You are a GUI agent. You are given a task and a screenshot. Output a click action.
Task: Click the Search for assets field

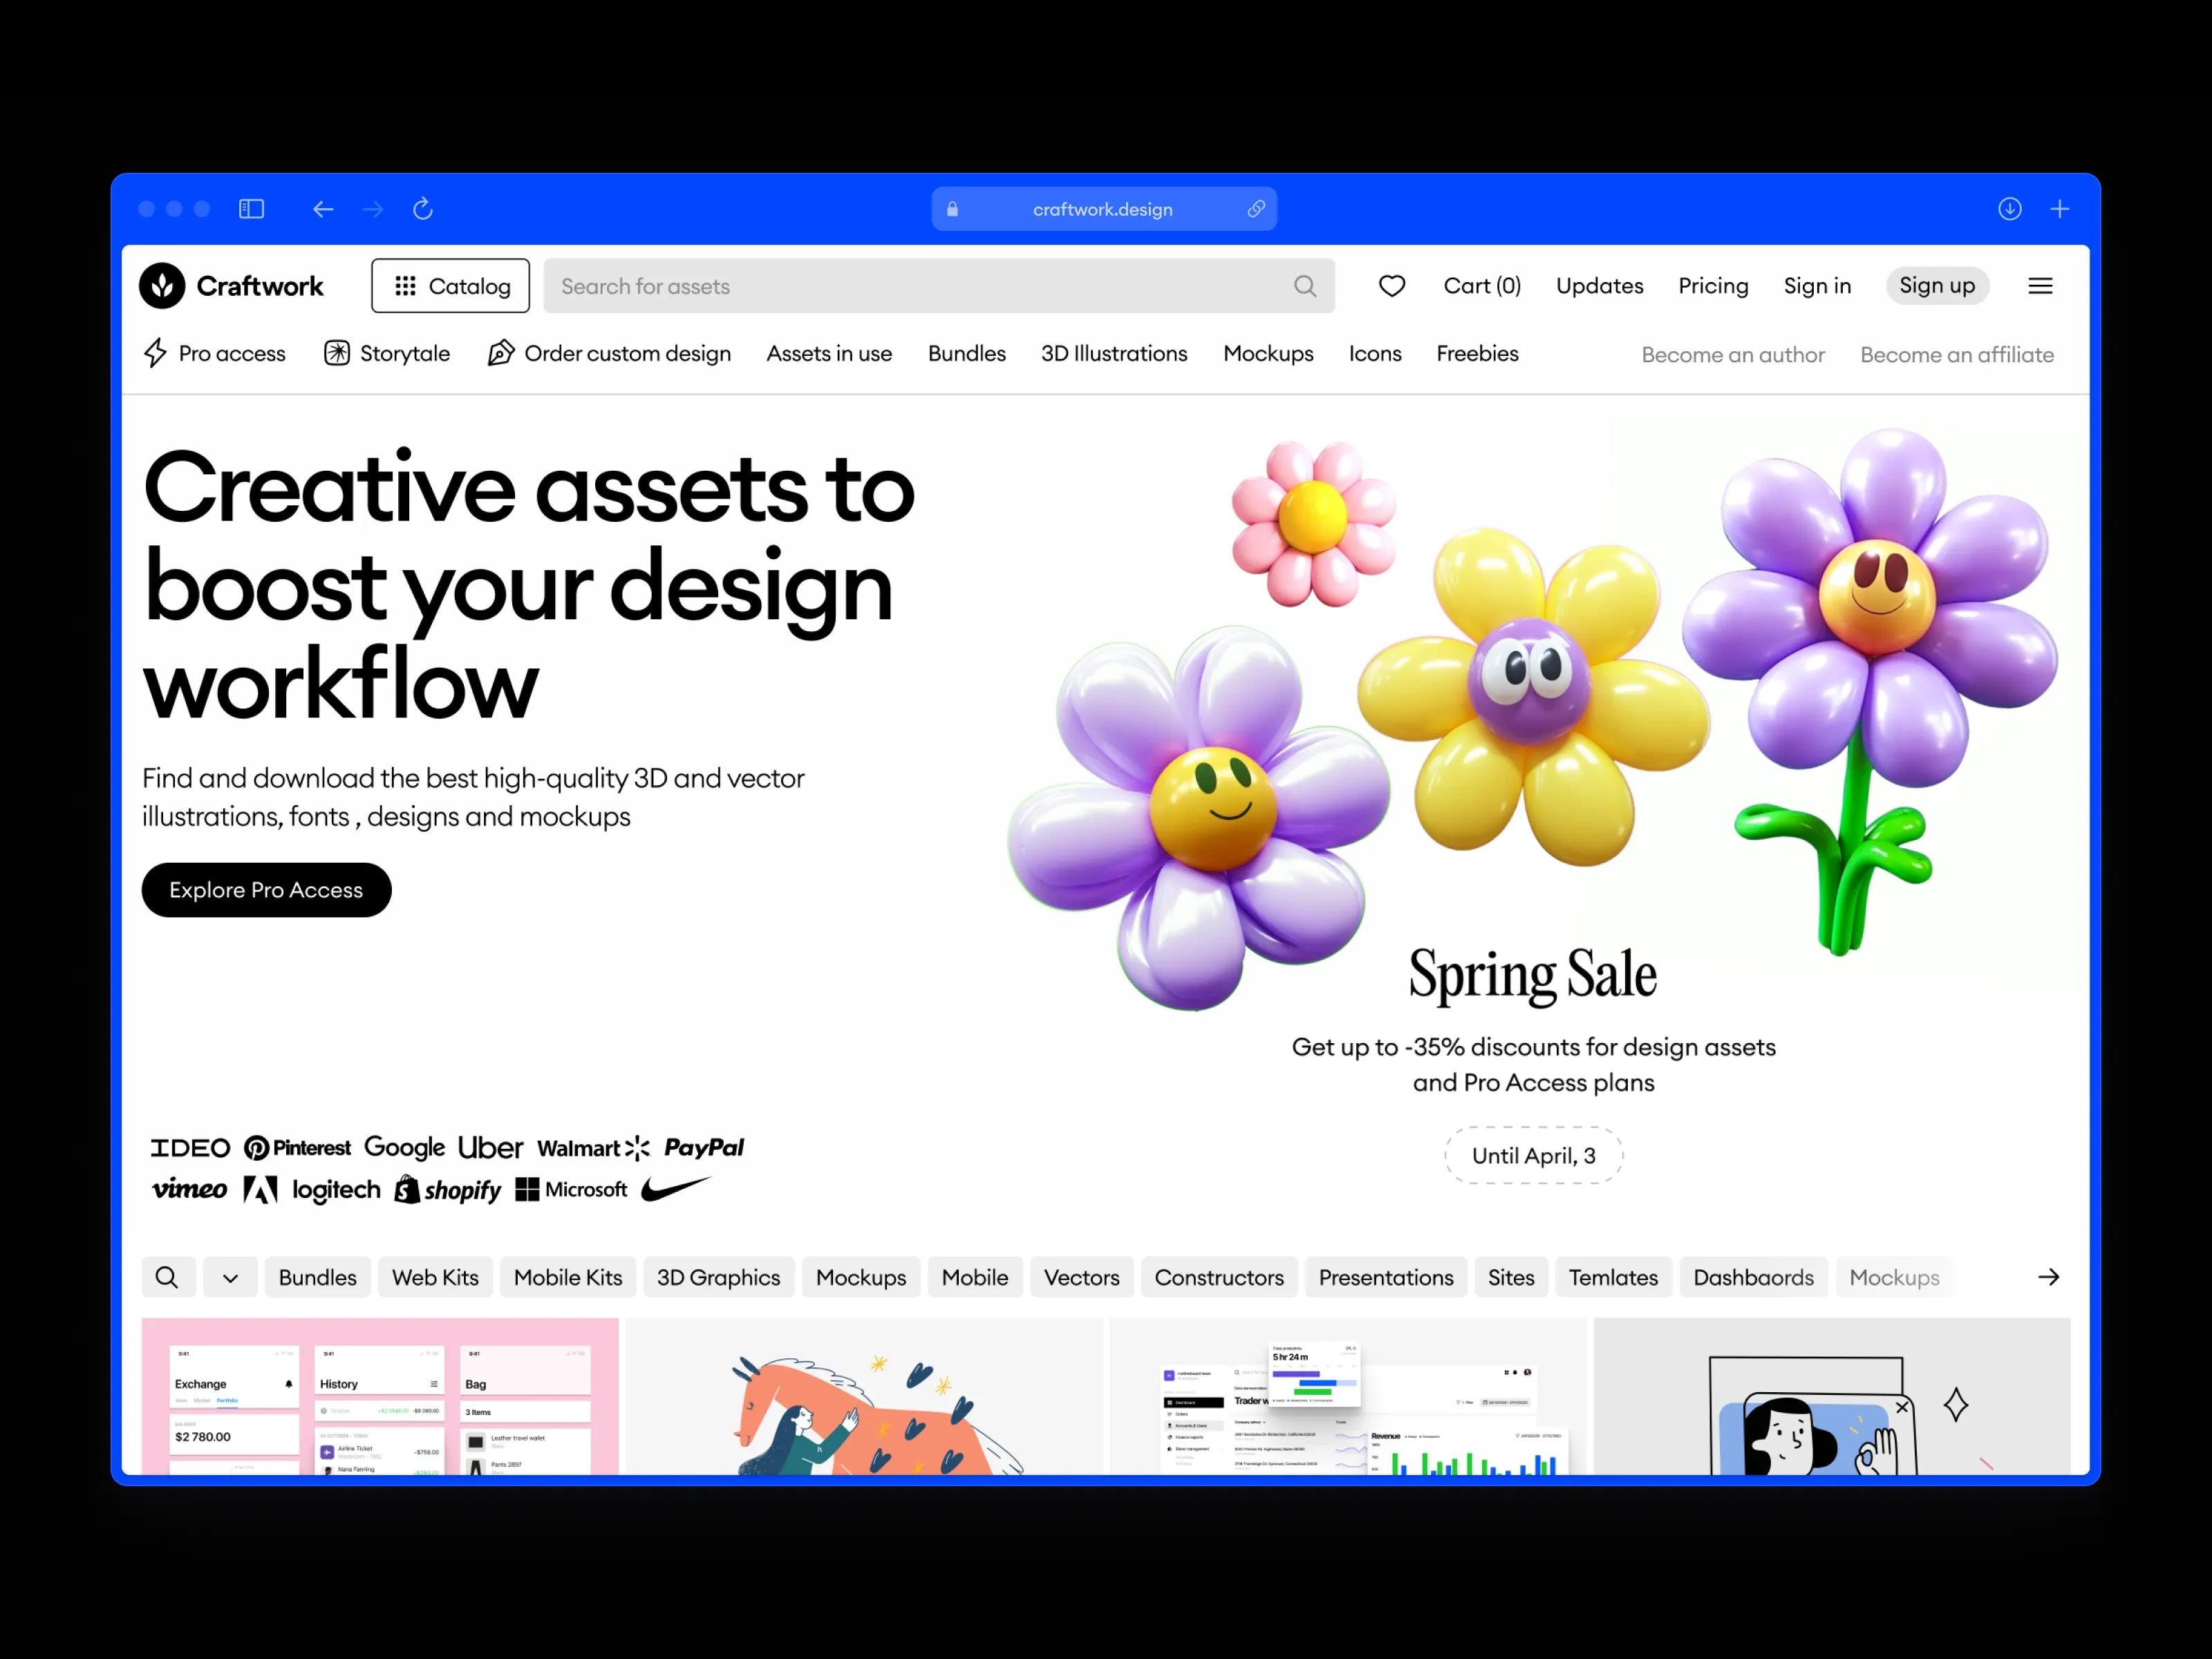[x=939, y=286]
